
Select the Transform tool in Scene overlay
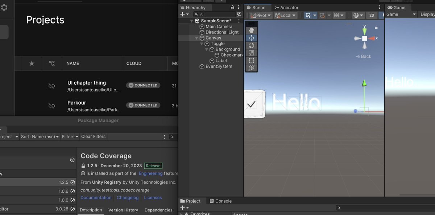(x=251, y=68)
